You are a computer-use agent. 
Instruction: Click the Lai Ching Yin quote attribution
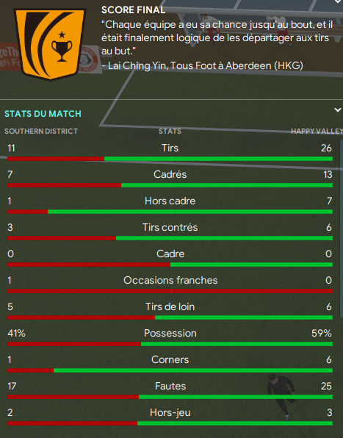(202, 65)
